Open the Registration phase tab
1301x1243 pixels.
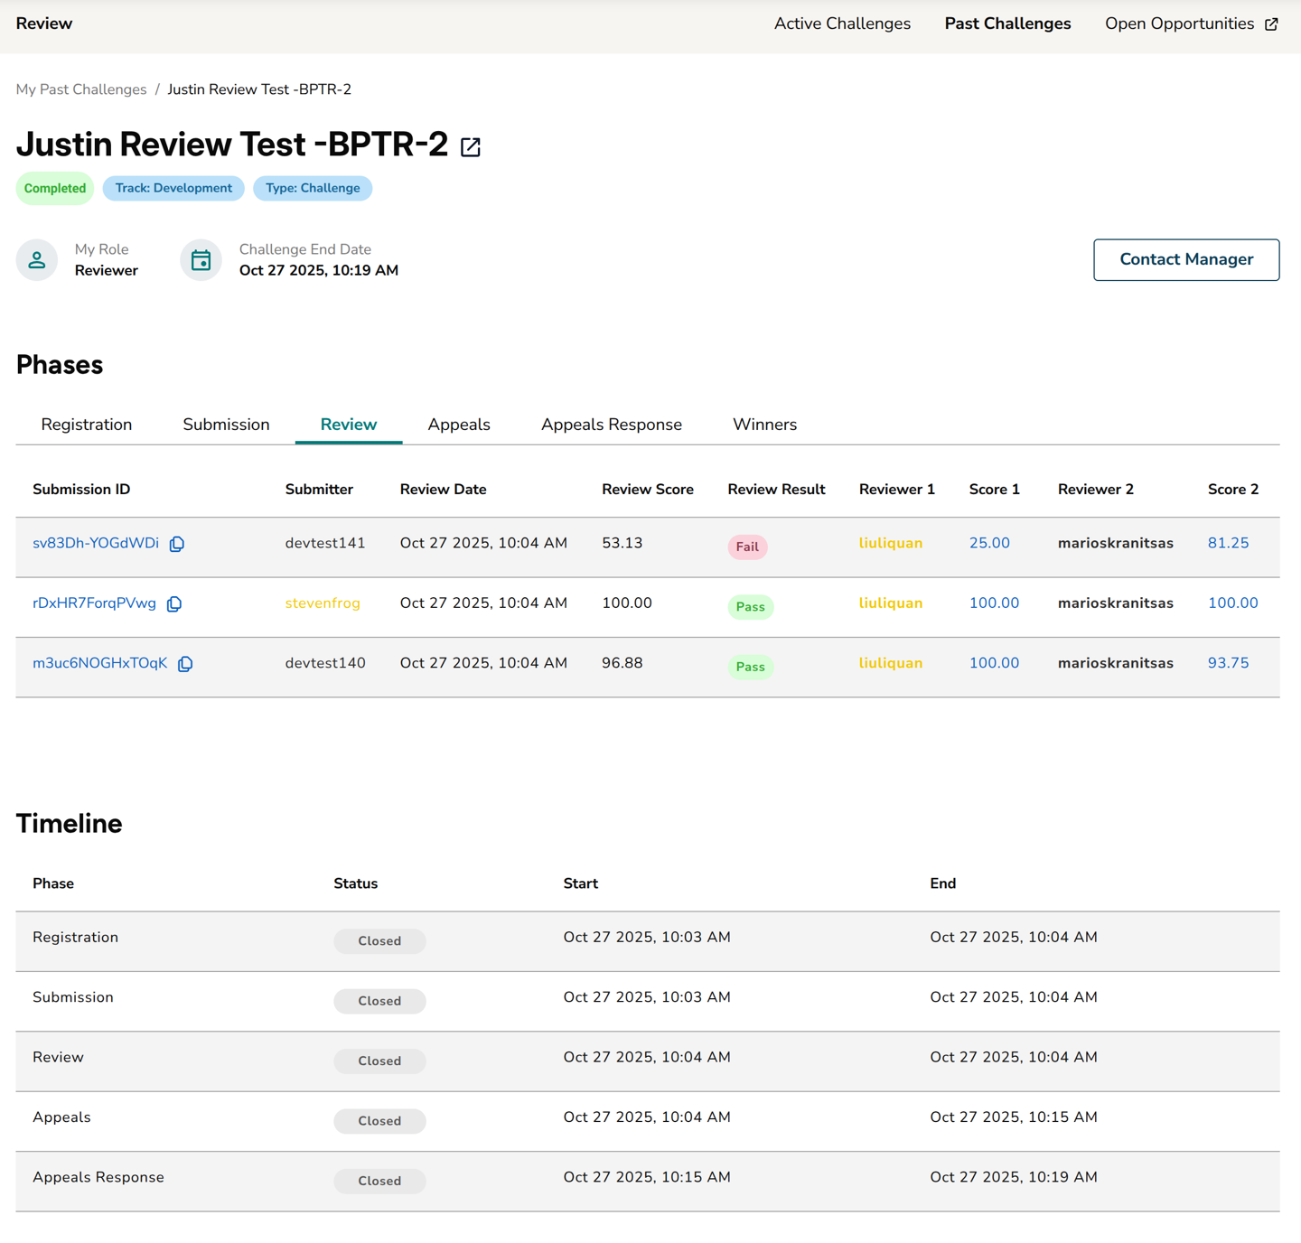pos(86,424)
